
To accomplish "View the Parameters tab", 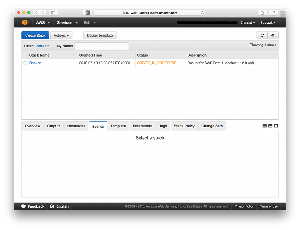I will point(142,126).
